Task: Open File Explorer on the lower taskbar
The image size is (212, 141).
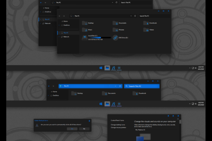Action: tap(107, 104)
